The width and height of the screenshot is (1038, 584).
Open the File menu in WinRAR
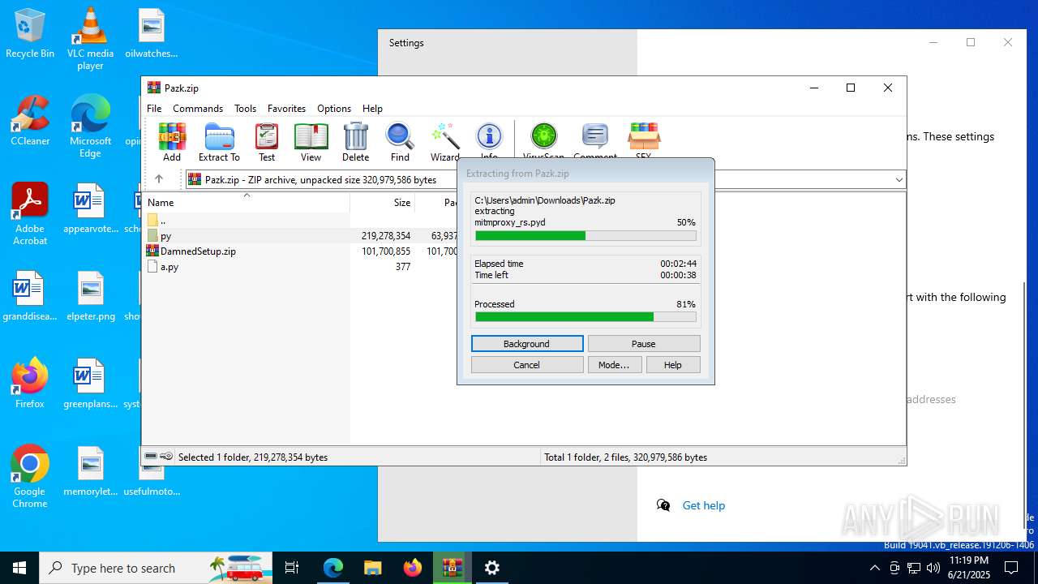point(154,108)
